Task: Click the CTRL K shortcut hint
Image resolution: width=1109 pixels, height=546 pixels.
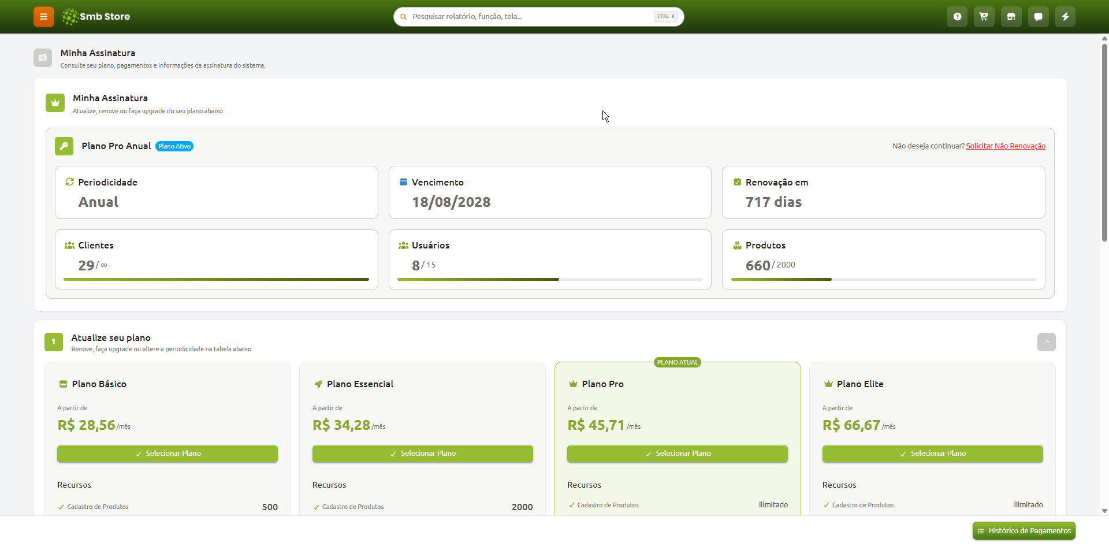Action: (666, 17)
